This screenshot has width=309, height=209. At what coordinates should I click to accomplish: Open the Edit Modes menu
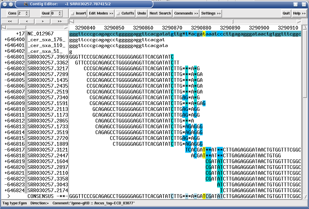click(x=101, y=13)
